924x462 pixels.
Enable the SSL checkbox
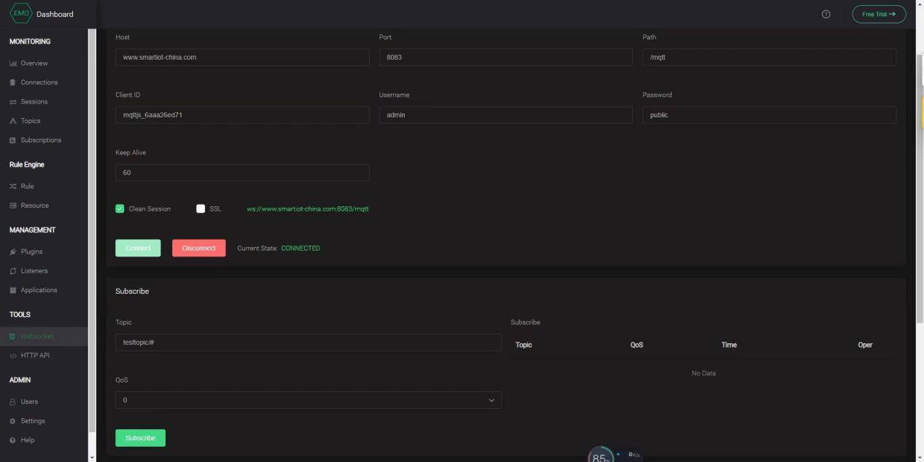pos(201,209)
